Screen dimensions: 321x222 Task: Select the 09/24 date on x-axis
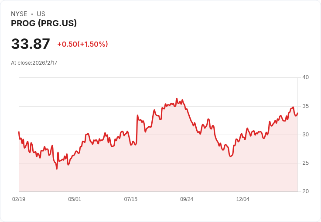point(187,199)
